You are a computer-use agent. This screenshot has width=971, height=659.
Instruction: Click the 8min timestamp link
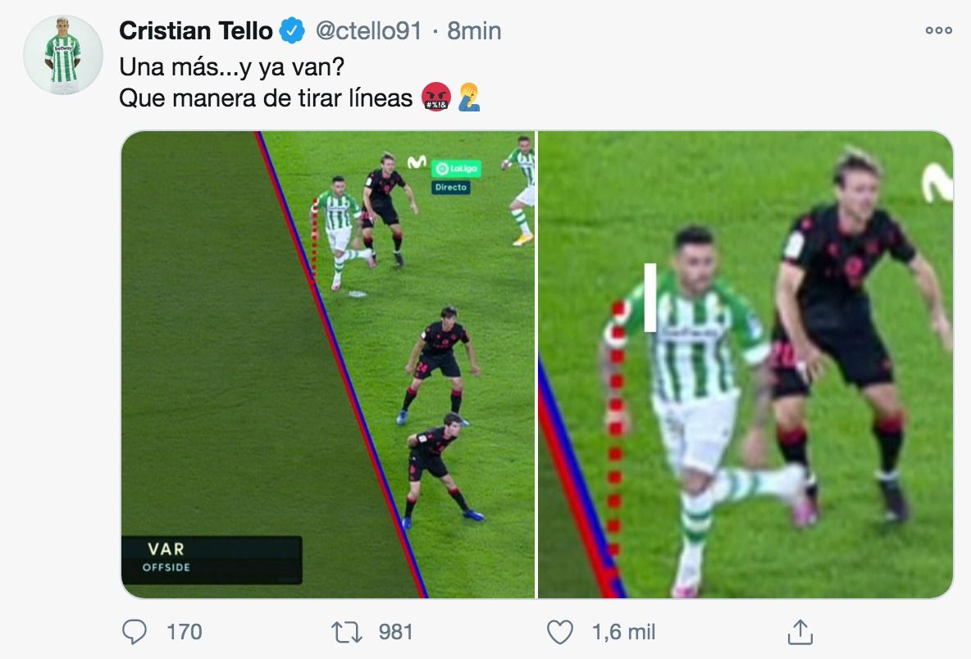click(x=474, y=30)
